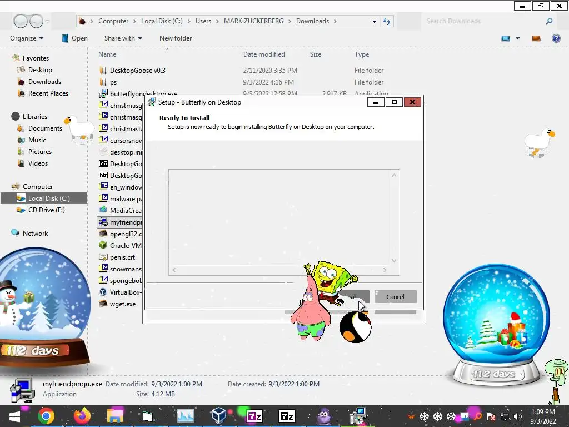569x427 pixels.
Task: Click the Explorer Back navigation button
Action: pos(21,21)
